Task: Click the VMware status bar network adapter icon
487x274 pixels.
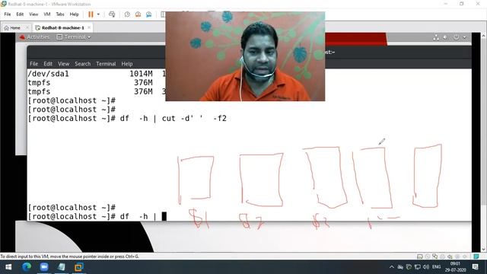Action: [x=434, y=256]
